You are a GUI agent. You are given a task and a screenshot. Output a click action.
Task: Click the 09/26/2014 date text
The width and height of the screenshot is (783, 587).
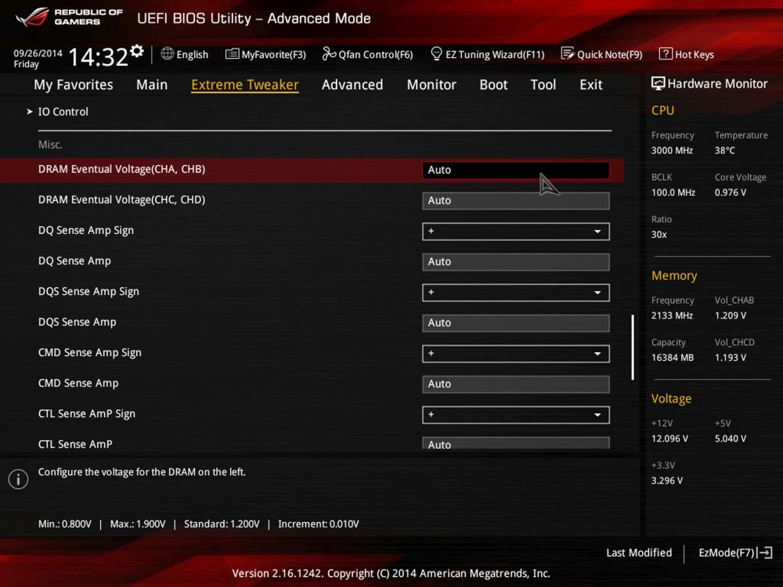coord(38,53)
